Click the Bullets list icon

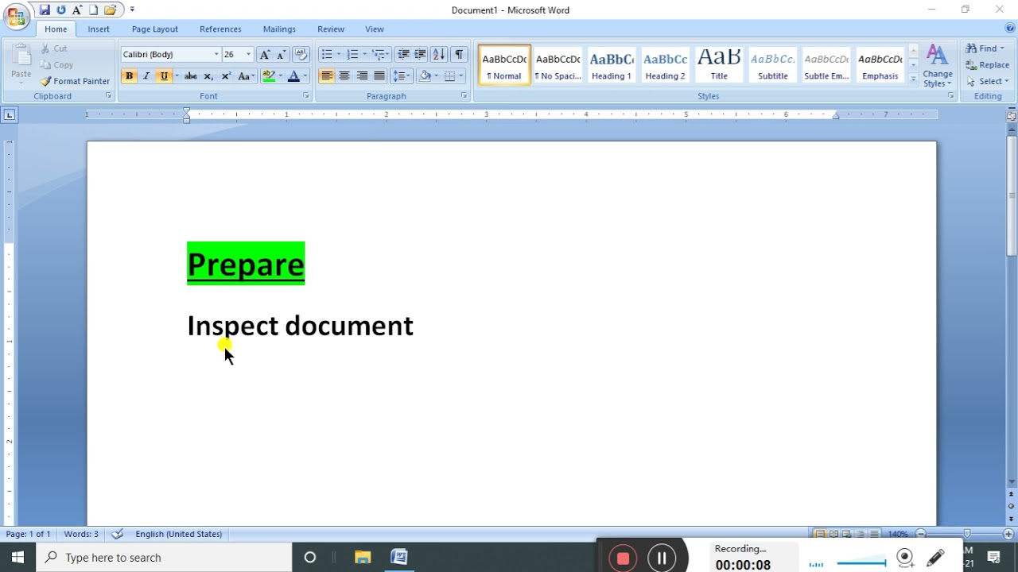tap(327, 54)
